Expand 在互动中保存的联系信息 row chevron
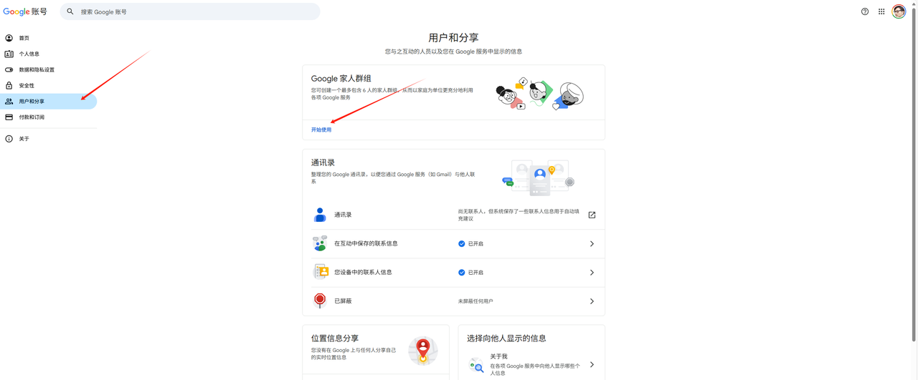The height and width of the screenshot is (380, 918). pos(592,244)
